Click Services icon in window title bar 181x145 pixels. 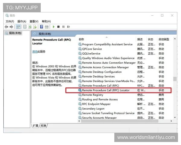point(7,15)
